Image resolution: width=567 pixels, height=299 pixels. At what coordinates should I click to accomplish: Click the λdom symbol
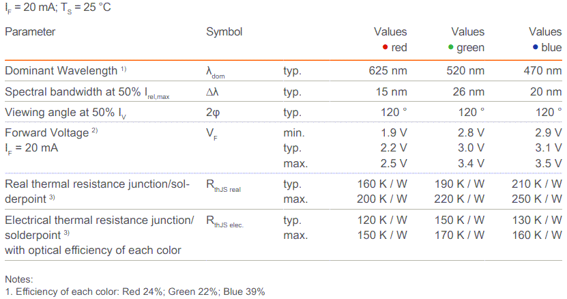point(215,72)
